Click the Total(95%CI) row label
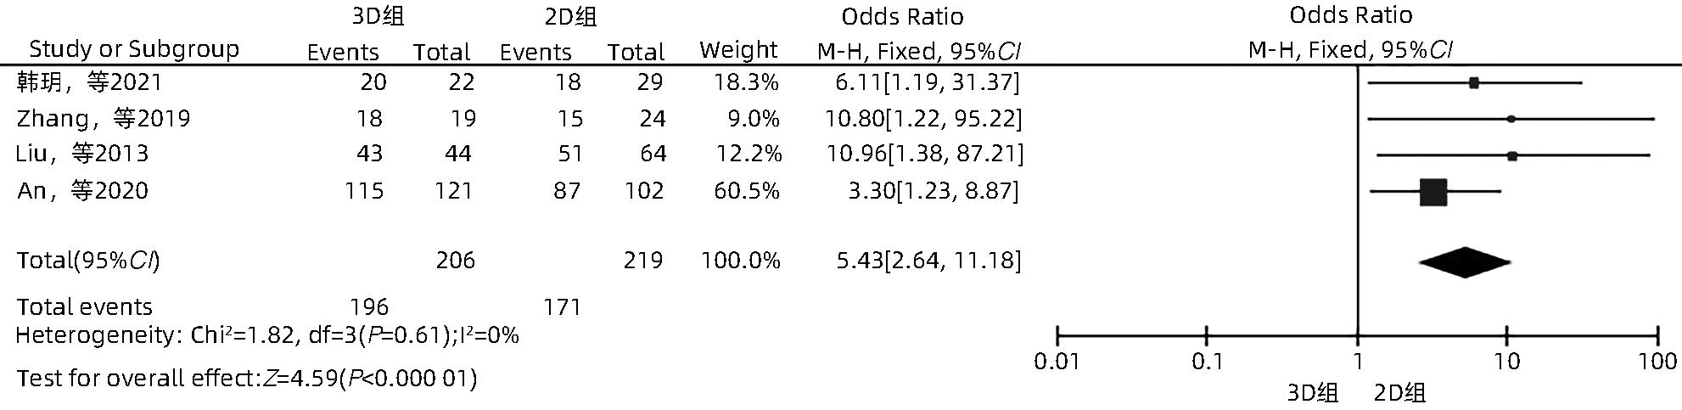This screenshot has height=410, width=1682. pos(88,261)
